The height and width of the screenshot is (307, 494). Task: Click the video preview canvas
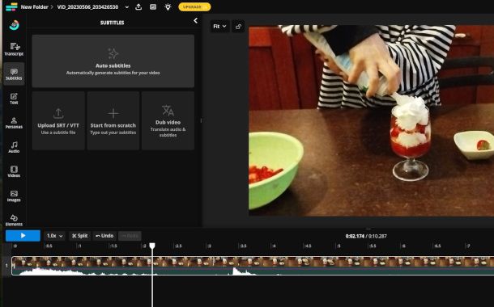[371, 120]
